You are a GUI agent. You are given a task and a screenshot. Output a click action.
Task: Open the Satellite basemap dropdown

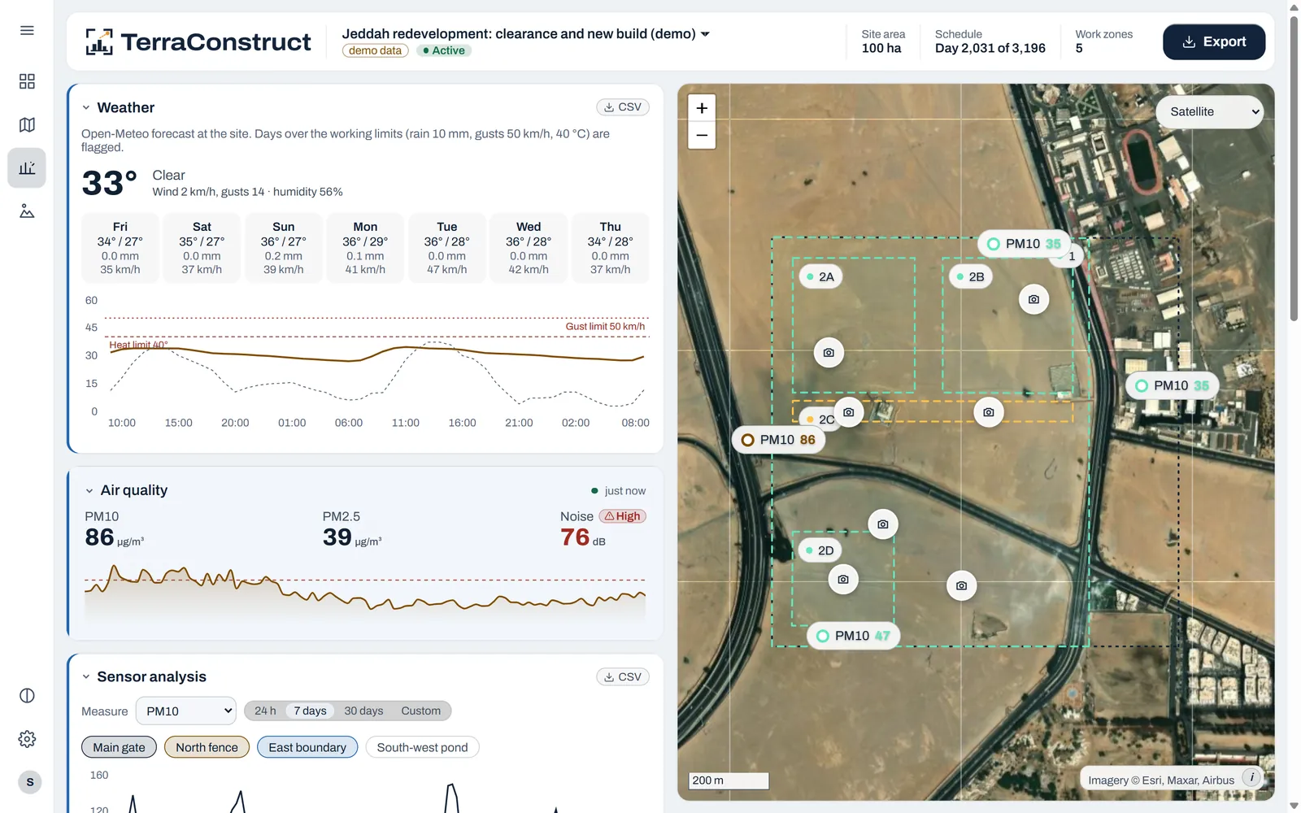[1210, 112]
